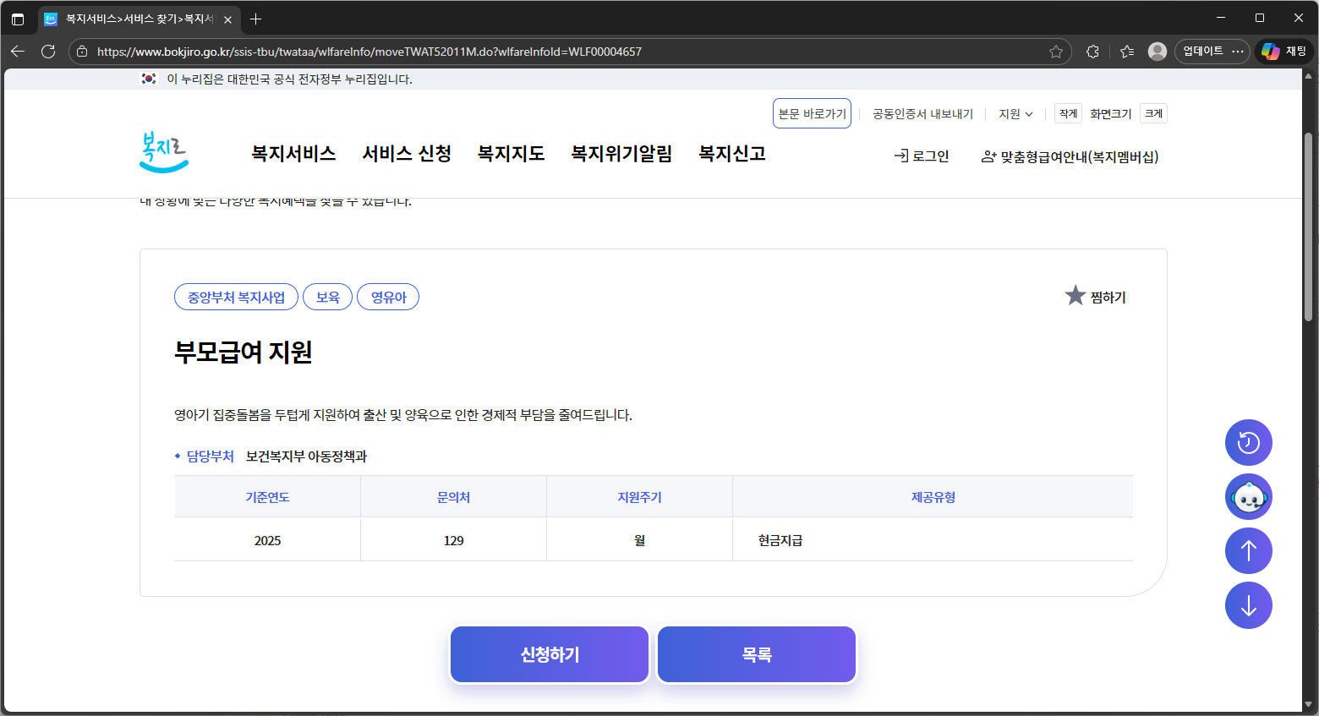Screen dimensions: 1319x716
Task: Open the Copilot 채팅 button
Action: [x=1284, y=52]
